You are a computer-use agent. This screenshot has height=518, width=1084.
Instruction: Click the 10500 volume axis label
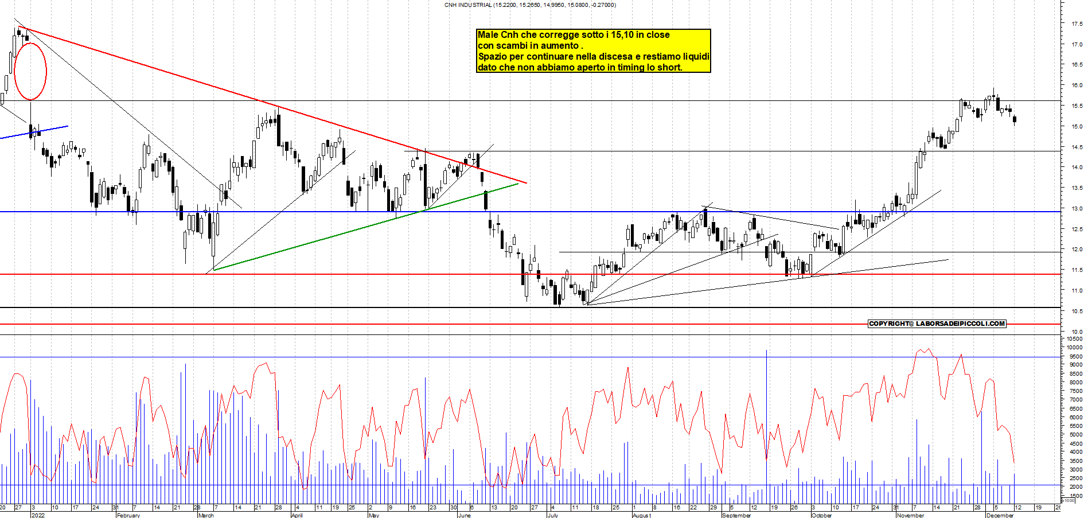[1074, 339]
